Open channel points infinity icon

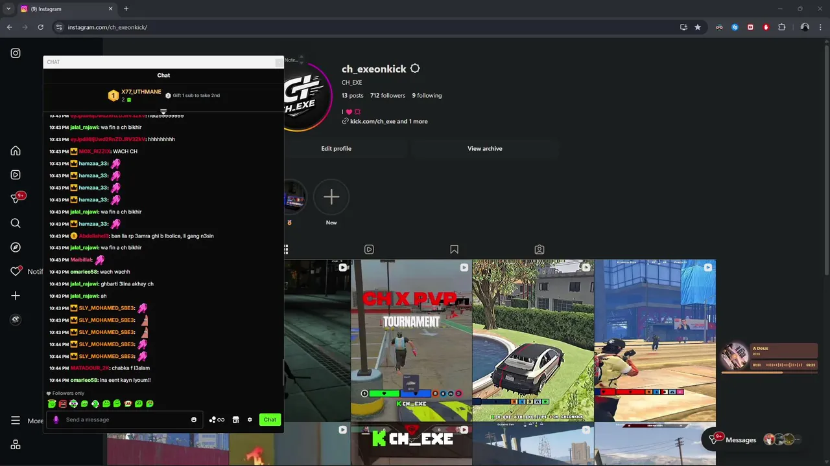click(217, 419)
